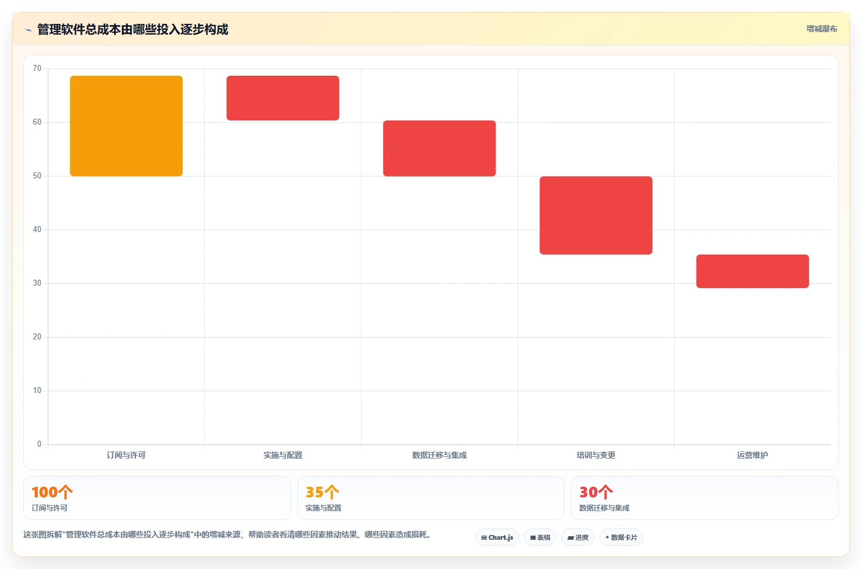This screenshot has height=569, width=862.
Task: Click the 实施与配置 x-axis label
Action: click(283, 455)
